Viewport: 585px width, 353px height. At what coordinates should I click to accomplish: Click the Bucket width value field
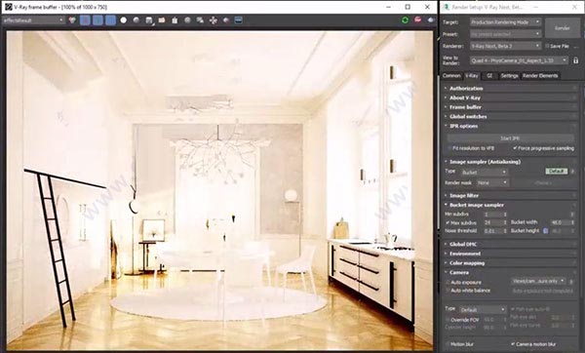click(560, 222)
